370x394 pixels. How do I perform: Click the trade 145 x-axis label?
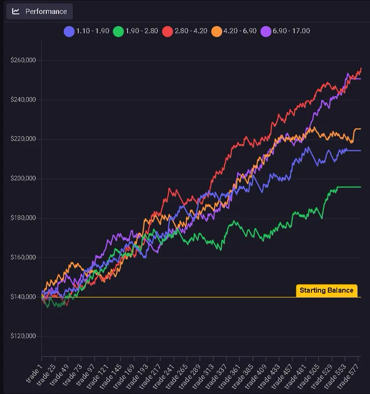point(110,376)
